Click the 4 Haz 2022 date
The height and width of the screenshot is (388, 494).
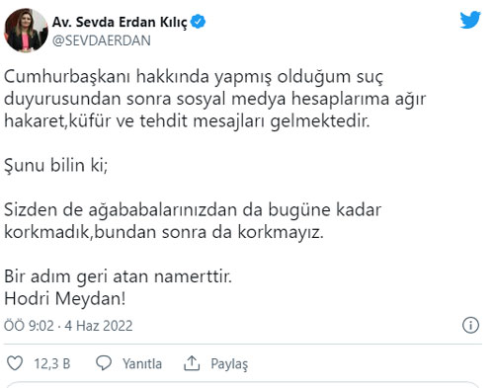coord(99,326)
